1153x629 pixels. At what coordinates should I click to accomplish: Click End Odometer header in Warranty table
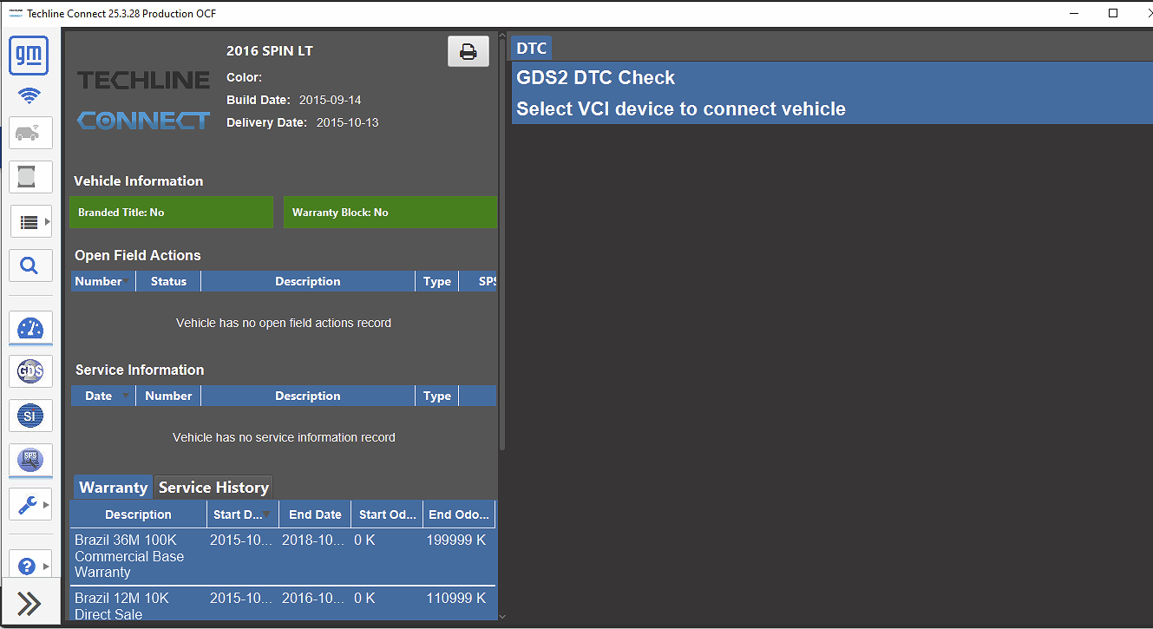click(460, 514)
